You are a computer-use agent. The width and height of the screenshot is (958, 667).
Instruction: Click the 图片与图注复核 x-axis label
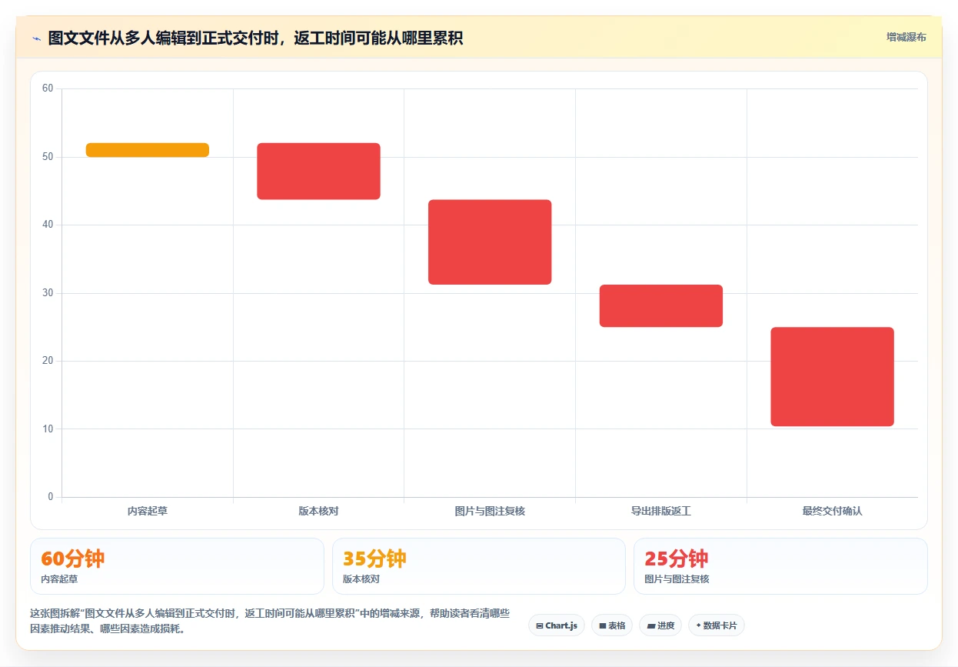(490, 511)
